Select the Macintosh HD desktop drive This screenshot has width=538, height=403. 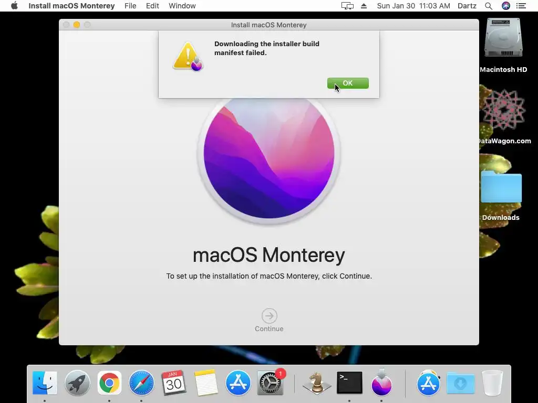(503, 45)
